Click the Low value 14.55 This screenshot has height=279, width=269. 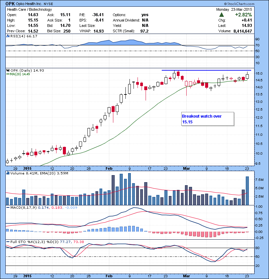click(x=33, y=26)
